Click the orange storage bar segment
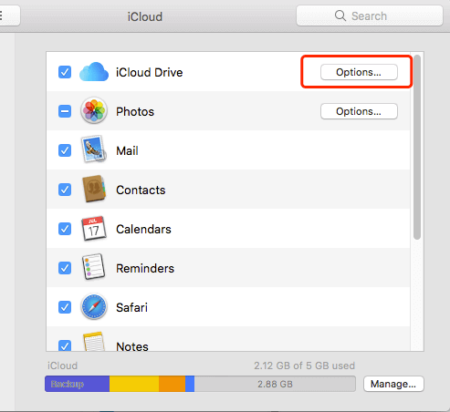This screenshot has height=412, width=450. tap(172, 384)
